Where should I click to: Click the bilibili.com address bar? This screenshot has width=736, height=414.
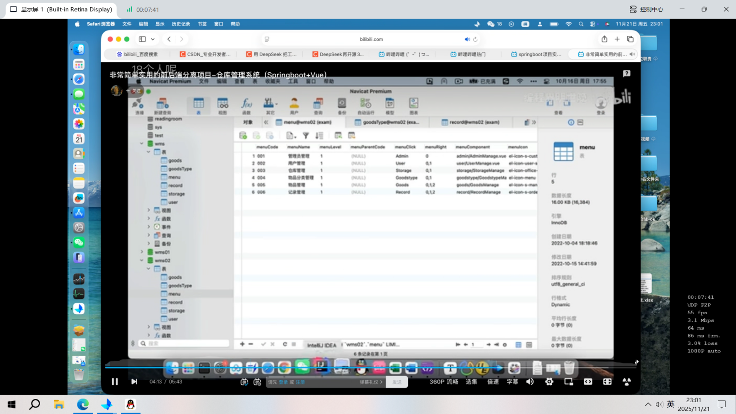point(371,39)
